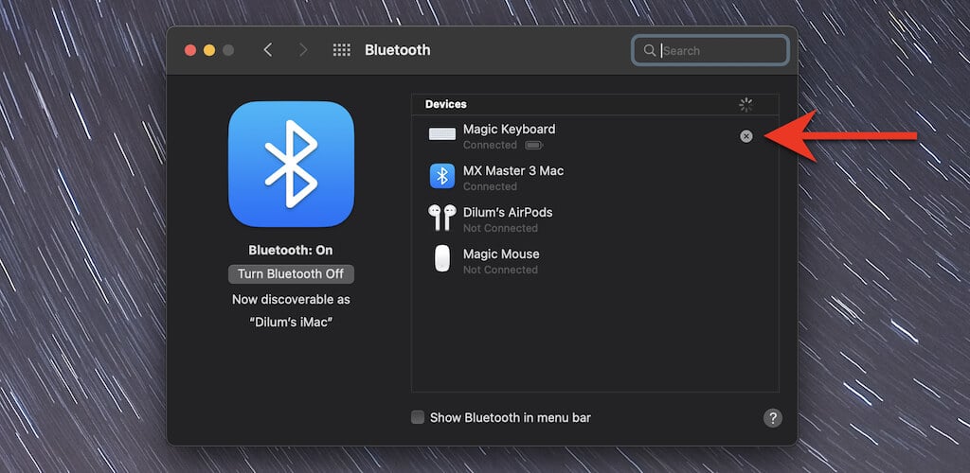The image size is (970, 473).
Task: Click the scanning spinner in Devices header
Action: 746,105
